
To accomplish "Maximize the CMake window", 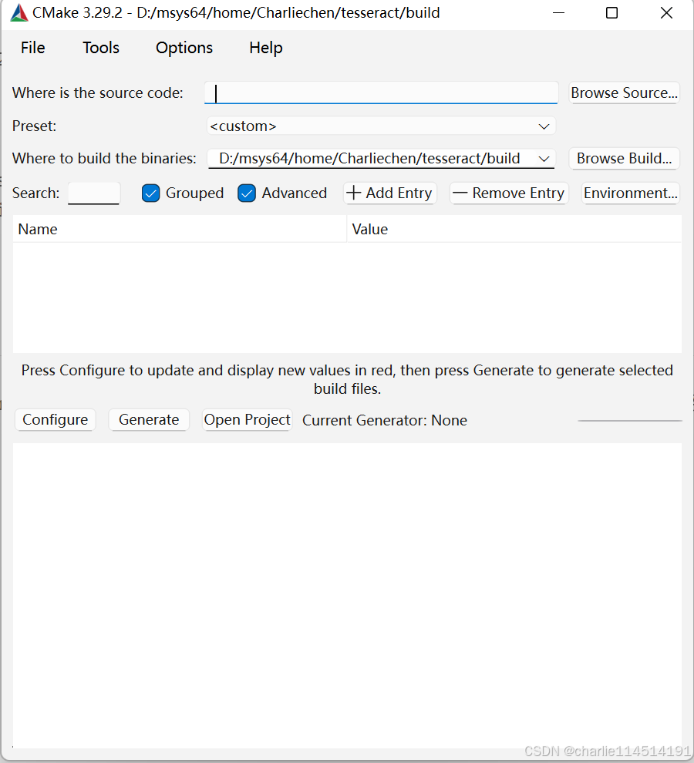I will (x=611, y=12).
